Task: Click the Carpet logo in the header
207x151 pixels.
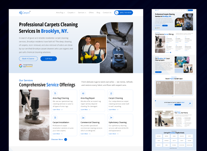Action: [x=24, y=13]
